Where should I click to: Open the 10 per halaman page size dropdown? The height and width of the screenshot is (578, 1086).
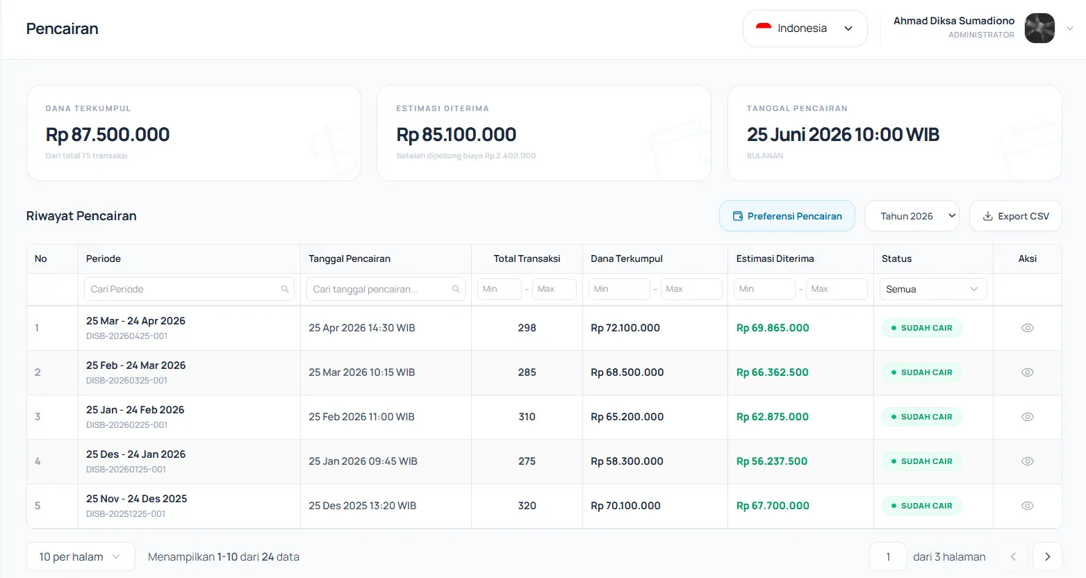(81, 556)
